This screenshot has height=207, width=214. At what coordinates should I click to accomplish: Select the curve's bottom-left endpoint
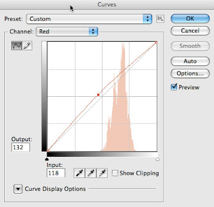[48, 151]
